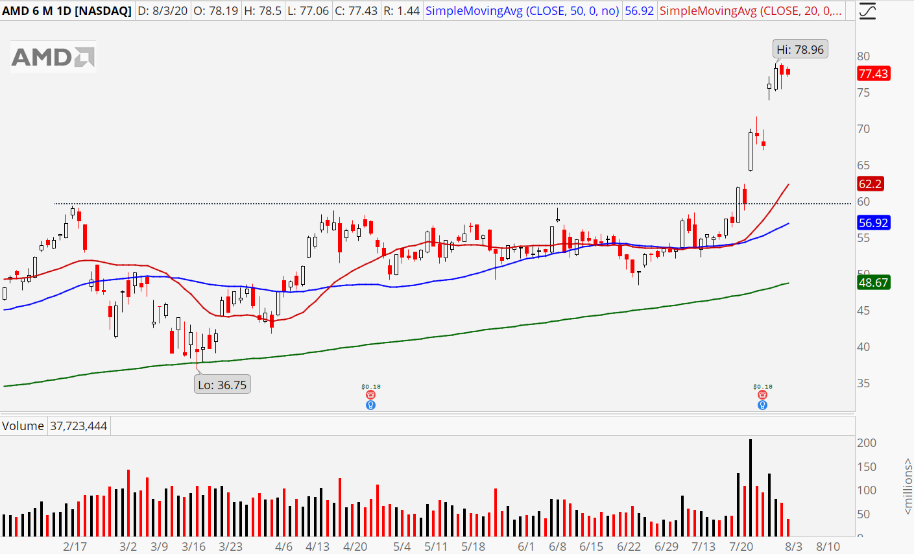Click the 4/13 date on time axis
This screenshot has height=554, width=914.
coord(318,546)
